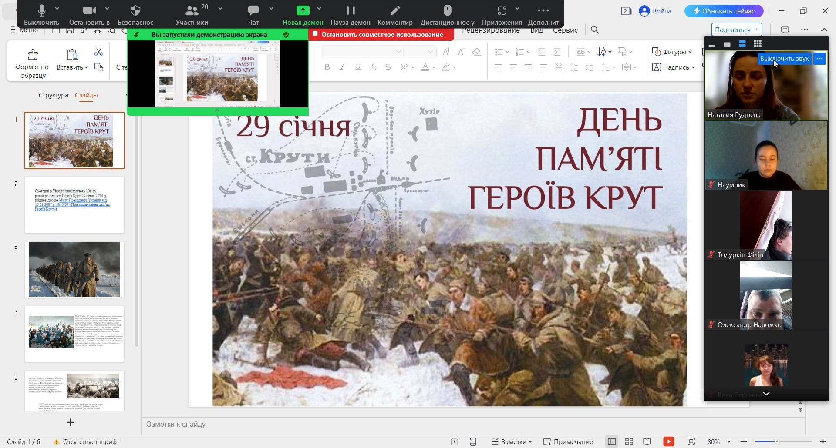Copy selection with copy icon

[99, 67]
